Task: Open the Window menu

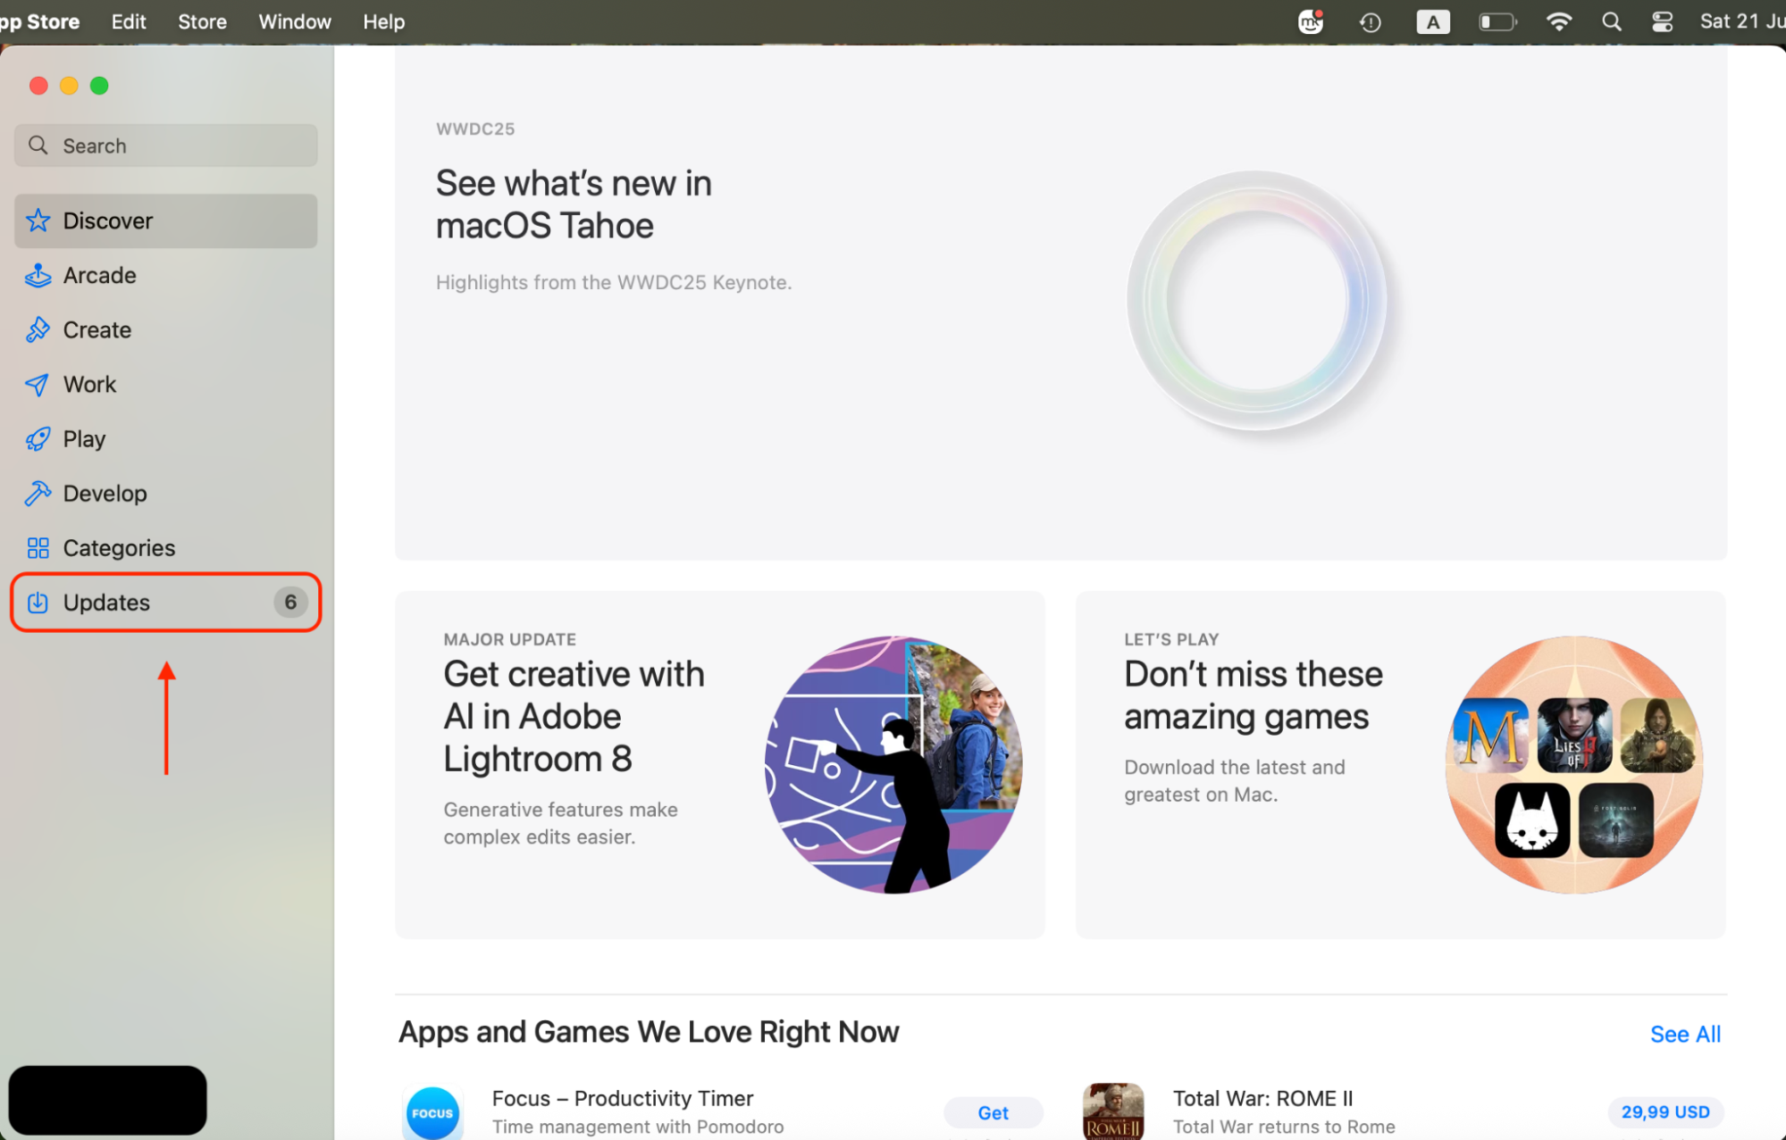Action: (x=295, y=21)
